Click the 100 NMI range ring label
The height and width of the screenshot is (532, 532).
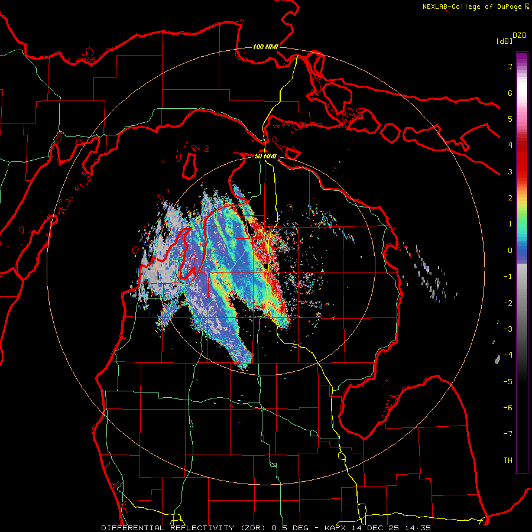[x=265, y=47]
